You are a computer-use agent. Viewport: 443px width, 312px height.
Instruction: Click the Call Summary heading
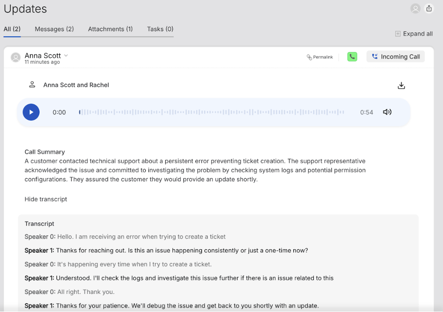coord(45,152)
